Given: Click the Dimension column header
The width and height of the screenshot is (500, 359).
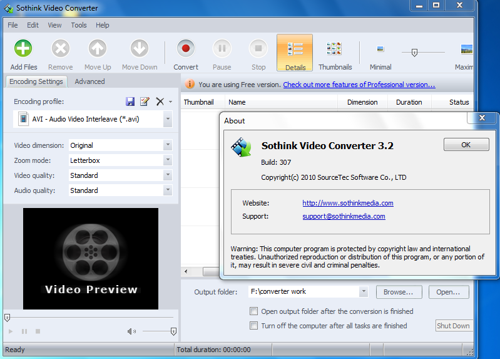Looking at the screenshot, I should tap(362, 102).
